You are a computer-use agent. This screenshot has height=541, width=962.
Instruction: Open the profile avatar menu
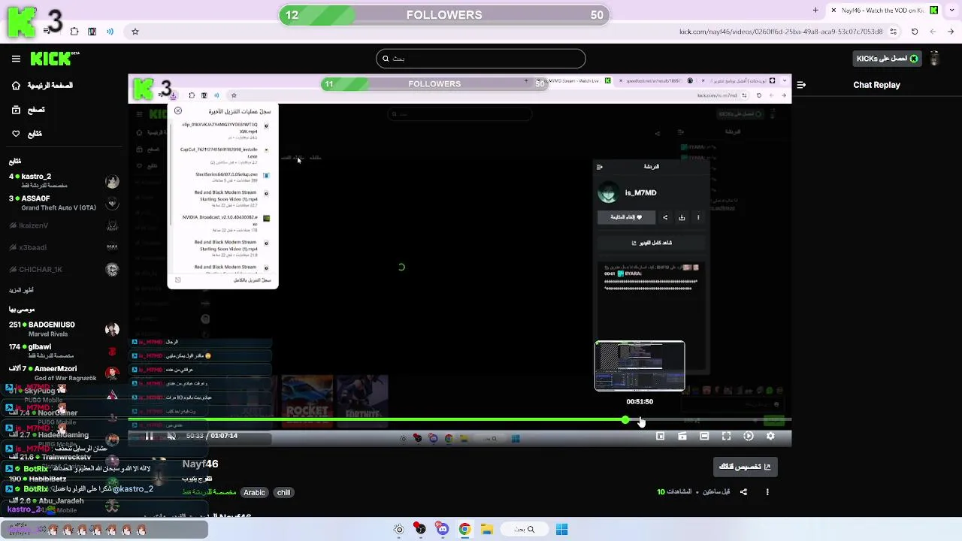(x=934, y=59)
